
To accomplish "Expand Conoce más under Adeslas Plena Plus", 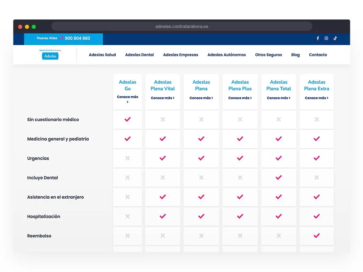I will (x=240, y=98).
